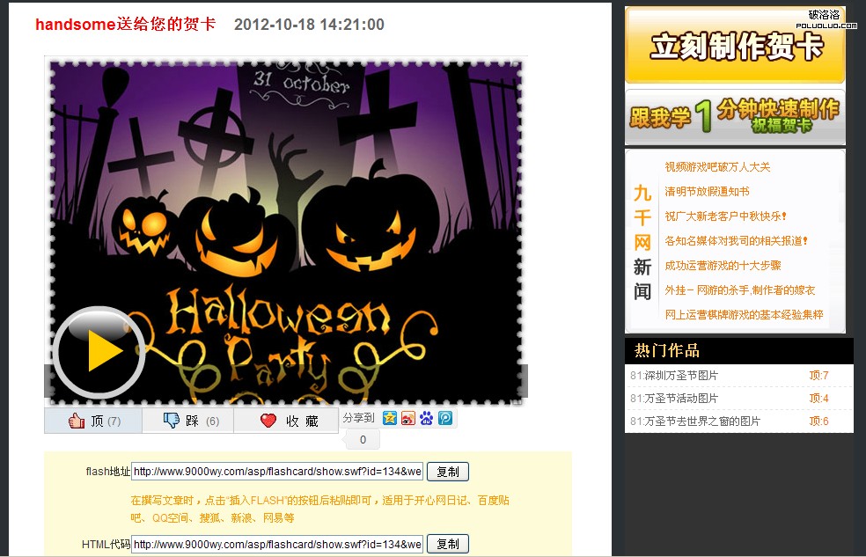Share to Baidu via paw icon
Viewport: 866px width, 557px height.
(x=427, y=418)
